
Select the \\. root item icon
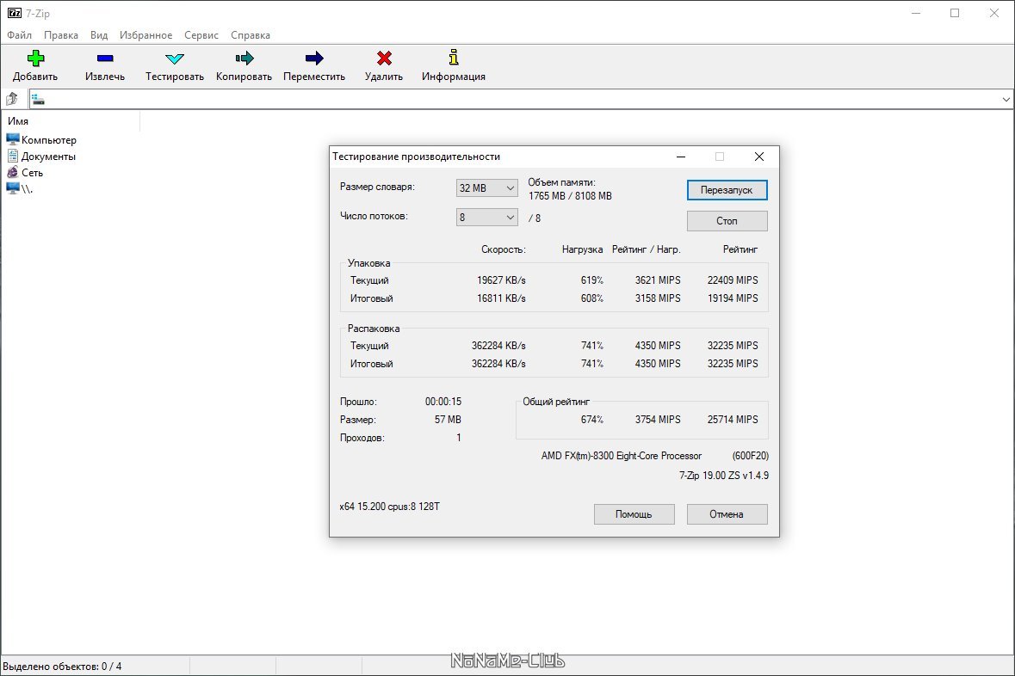pyautogui.click(x=13, y=188)
